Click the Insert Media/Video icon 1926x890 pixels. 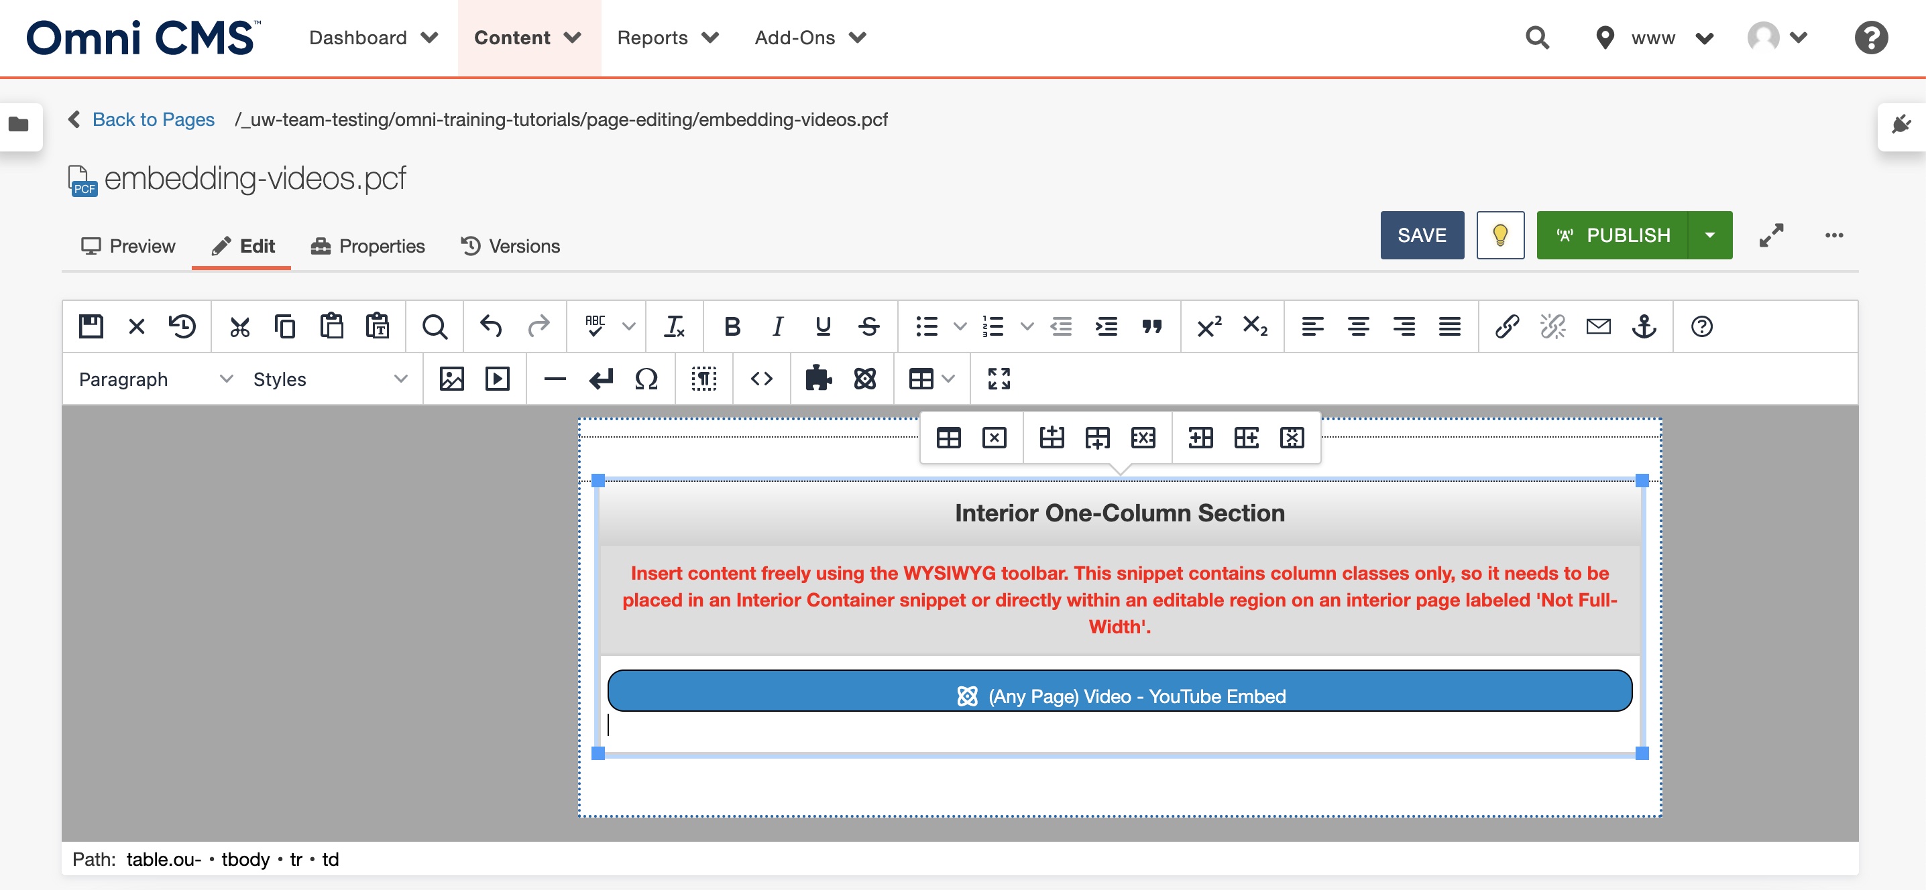496,378
